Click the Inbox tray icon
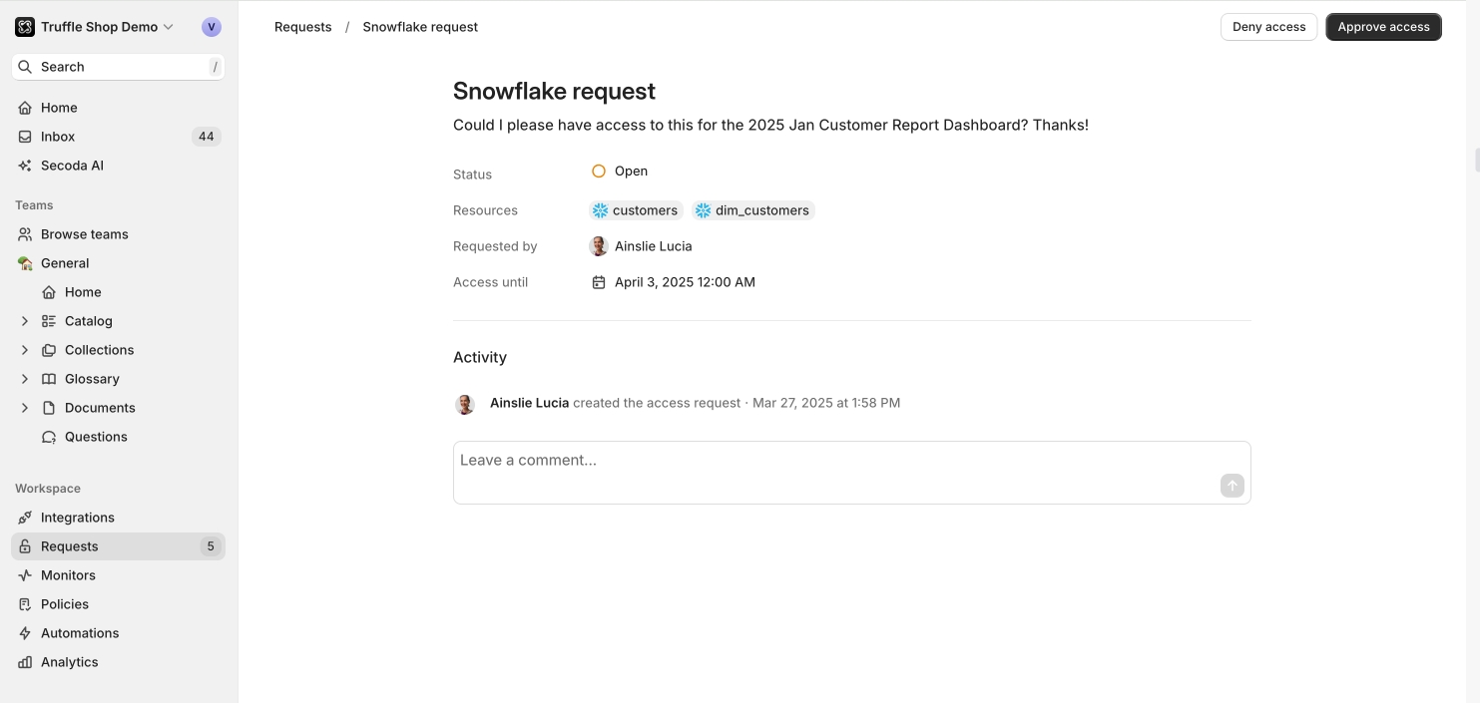 coord(25,137)
